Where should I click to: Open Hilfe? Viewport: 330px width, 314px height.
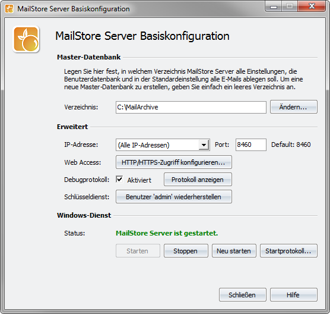point(294,294)
